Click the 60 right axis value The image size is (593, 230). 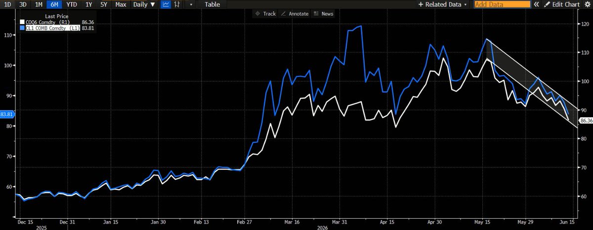click(x=584, y=197)
